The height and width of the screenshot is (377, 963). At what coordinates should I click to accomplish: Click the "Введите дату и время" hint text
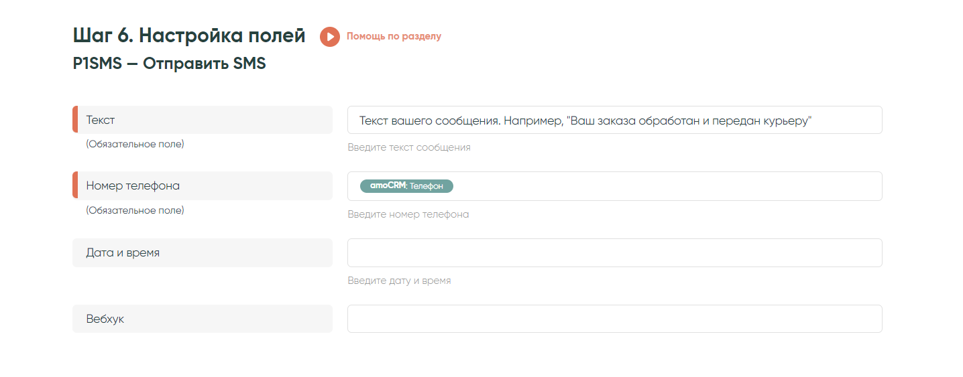tap(399, 281)
